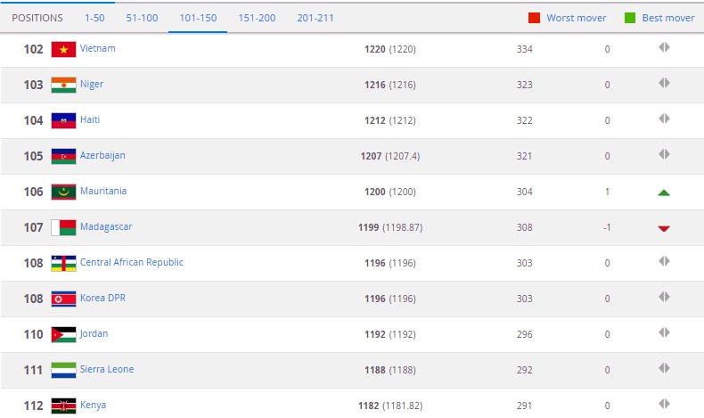
Task: Click the Vietnam flag icon
Action: (63, 49)
